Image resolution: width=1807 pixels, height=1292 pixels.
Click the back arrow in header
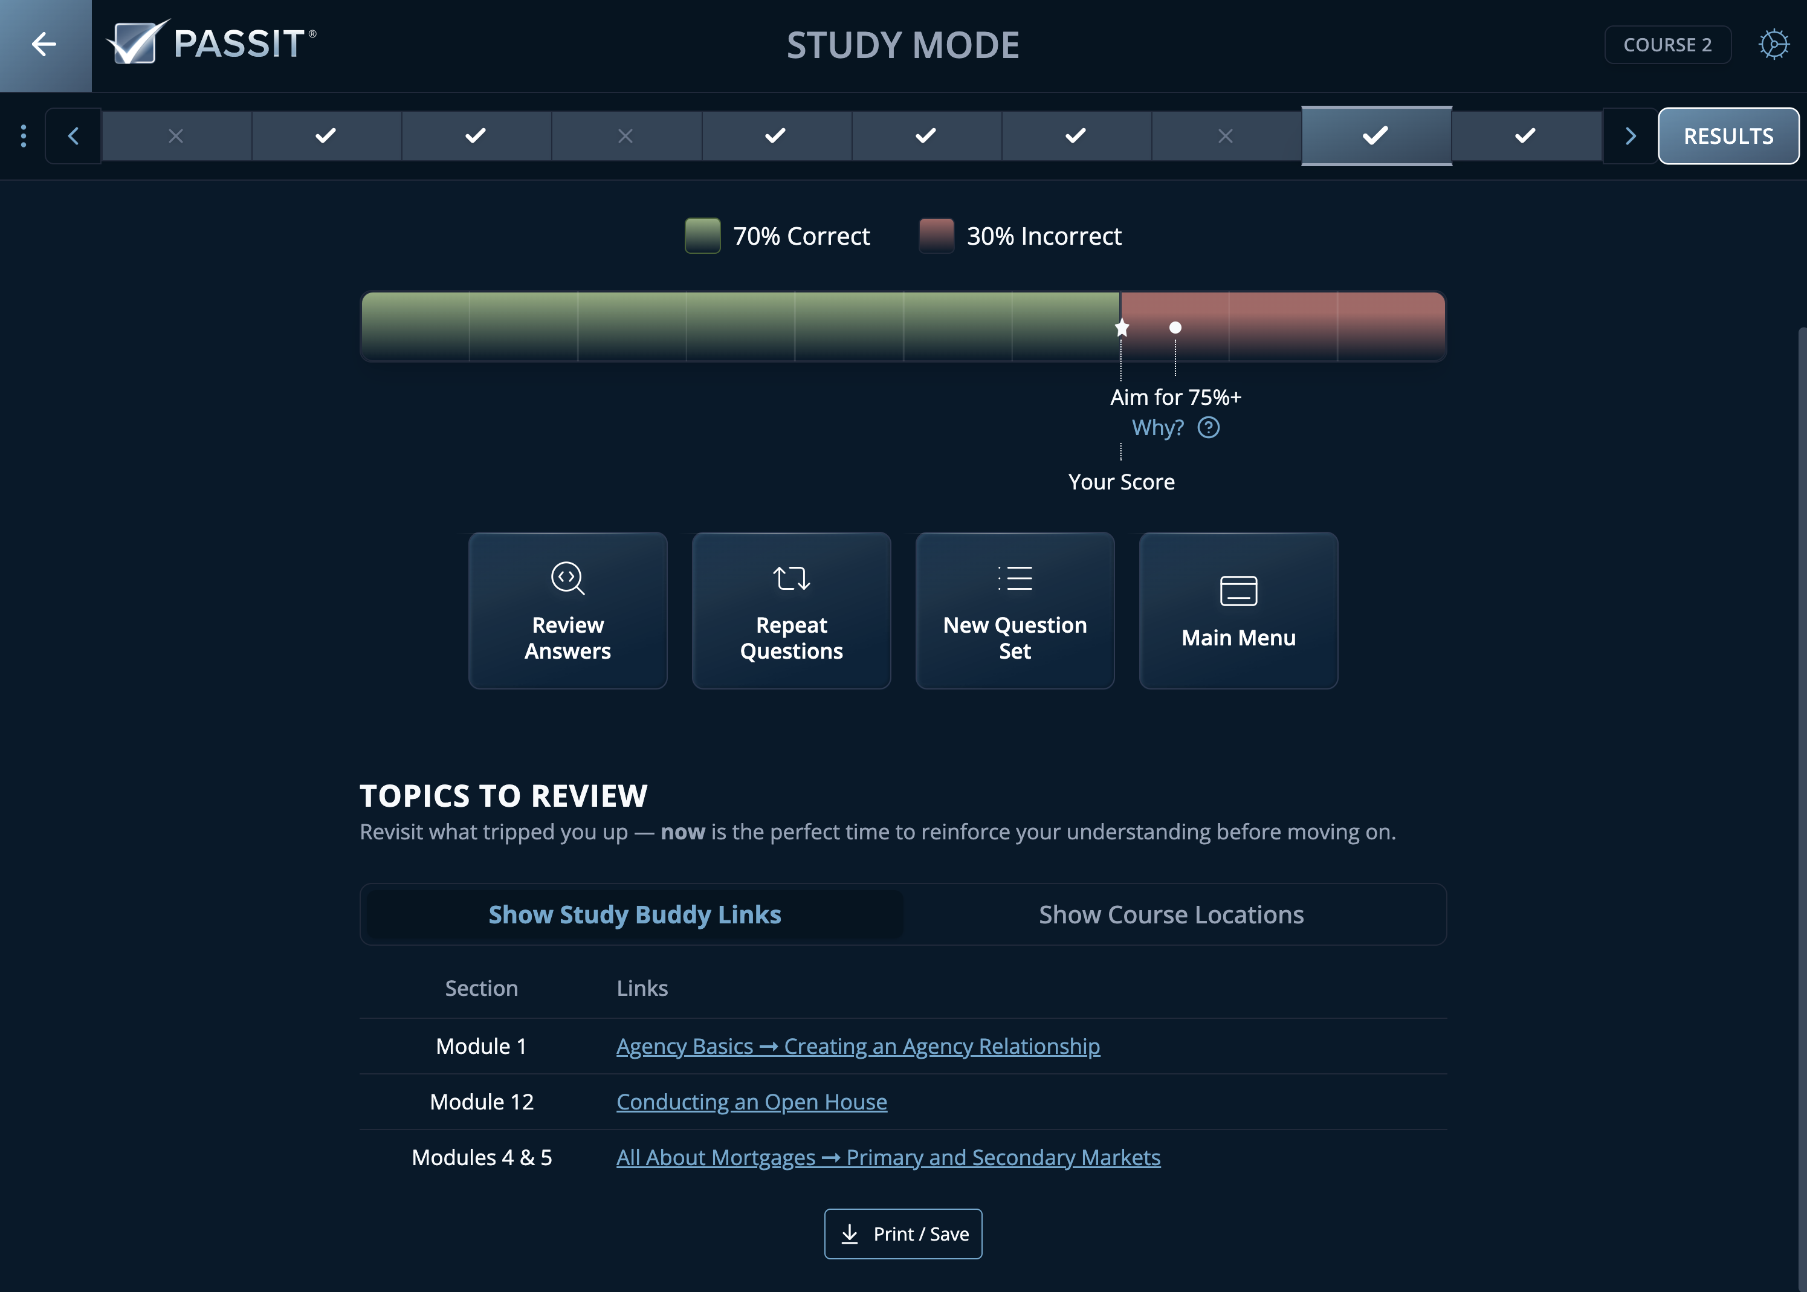45,45
